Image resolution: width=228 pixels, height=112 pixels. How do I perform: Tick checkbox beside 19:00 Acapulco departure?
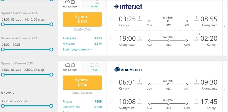pos(111,38)
